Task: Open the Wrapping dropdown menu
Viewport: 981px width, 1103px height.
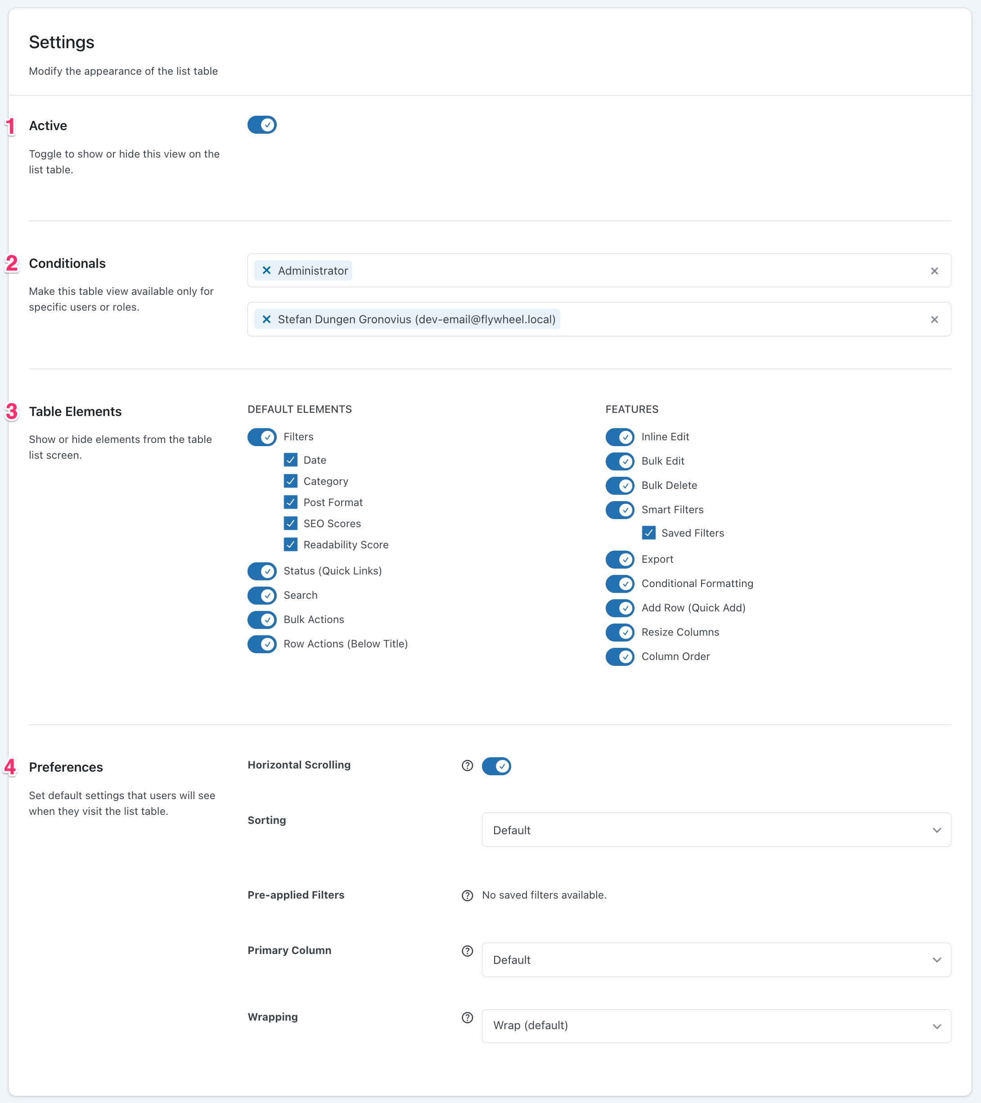Action: tap(715, 1026)
